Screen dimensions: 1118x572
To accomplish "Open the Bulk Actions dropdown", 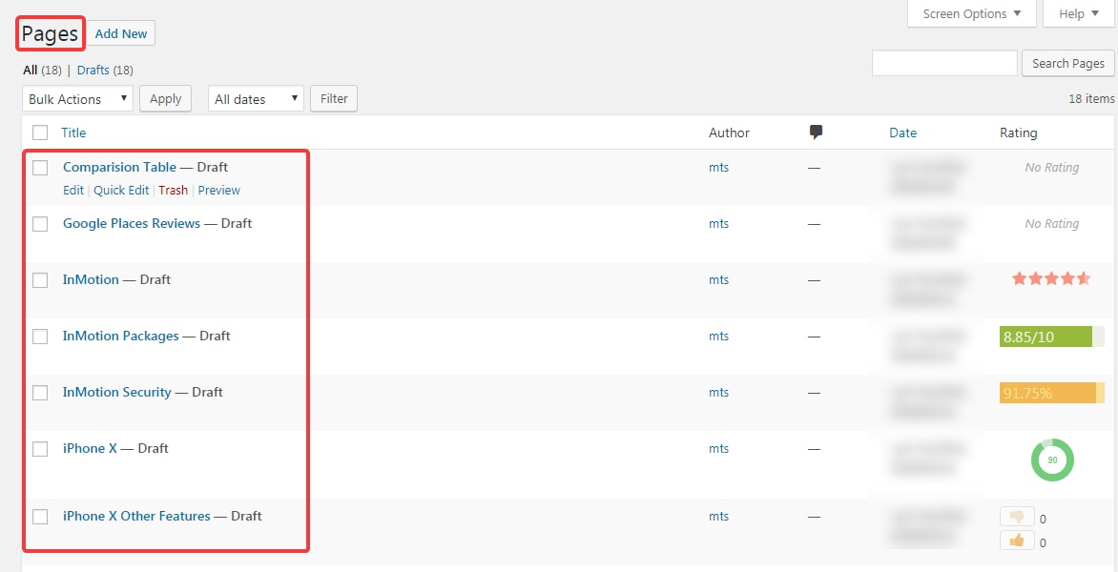I will click(77, 99).
